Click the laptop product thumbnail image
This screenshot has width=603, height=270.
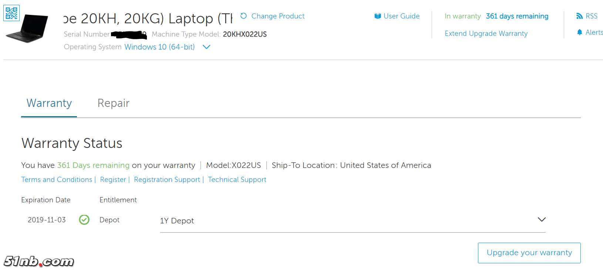click(x=28, y=28)
